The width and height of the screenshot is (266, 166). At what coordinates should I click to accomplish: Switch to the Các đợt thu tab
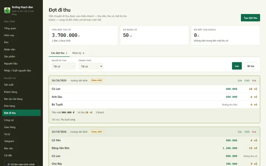tap(59, 53)
